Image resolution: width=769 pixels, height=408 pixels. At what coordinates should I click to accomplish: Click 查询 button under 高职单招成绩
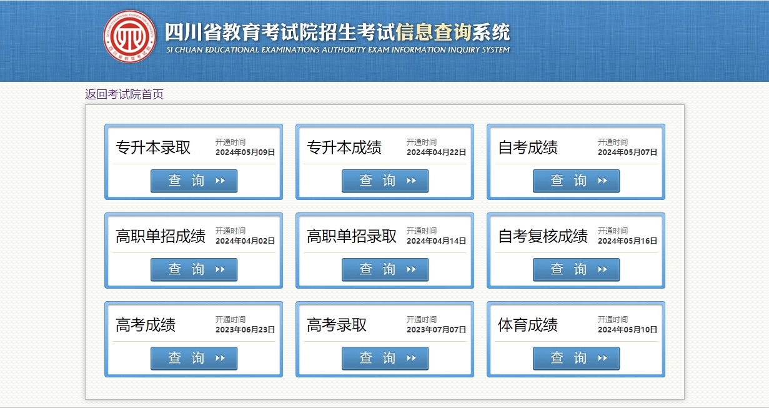tap(194, 269)
